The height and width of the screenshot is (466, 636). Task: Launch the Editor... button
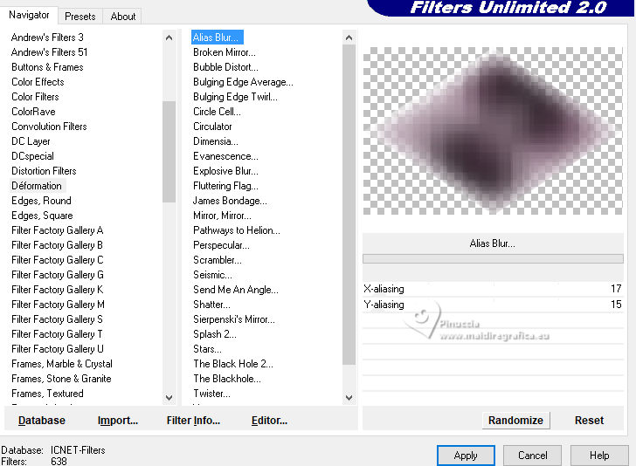269,421
